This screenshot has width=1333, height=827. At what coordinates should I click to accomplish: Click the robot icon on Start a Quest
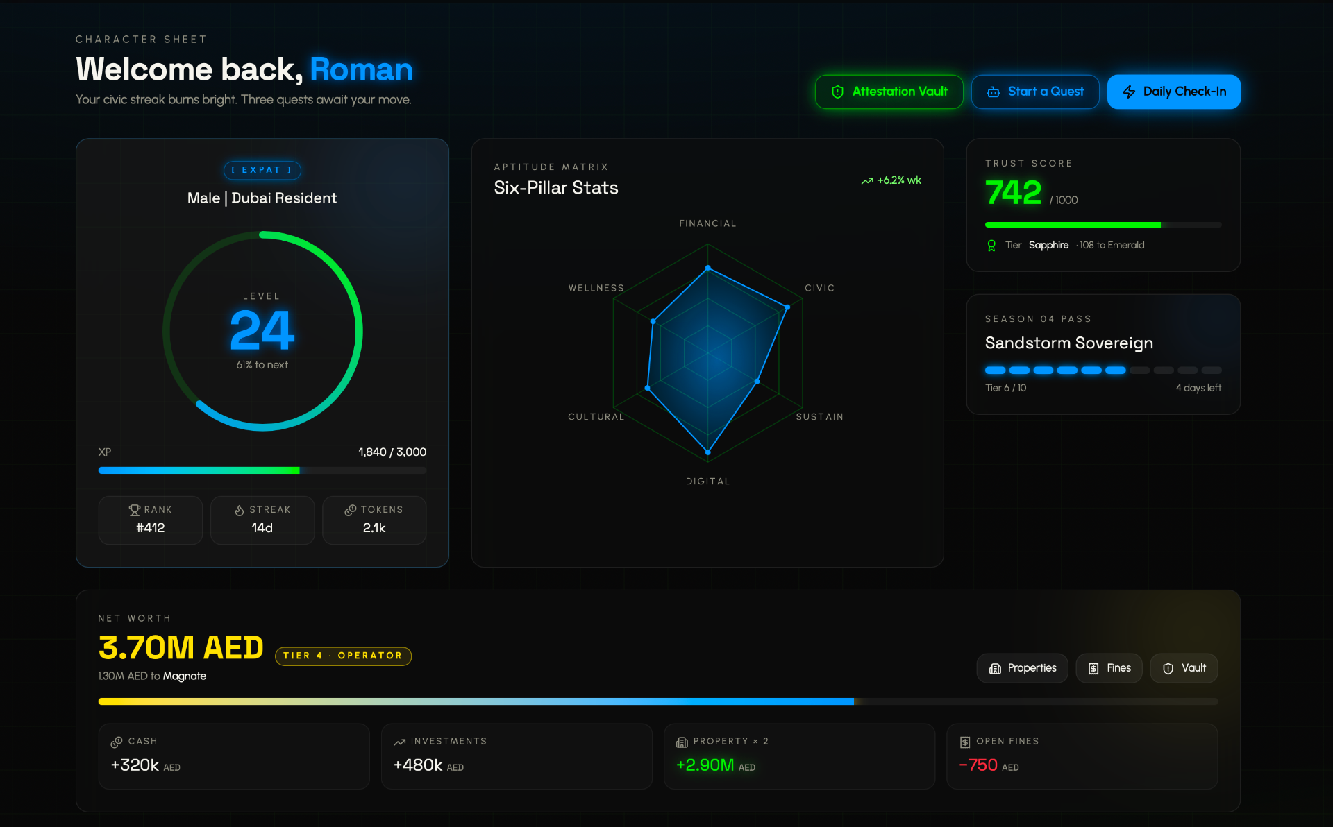(x=994, y=92)
